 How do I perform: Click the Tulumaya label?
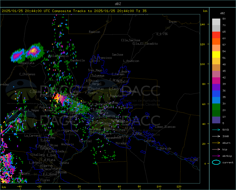tap(98, 76)
